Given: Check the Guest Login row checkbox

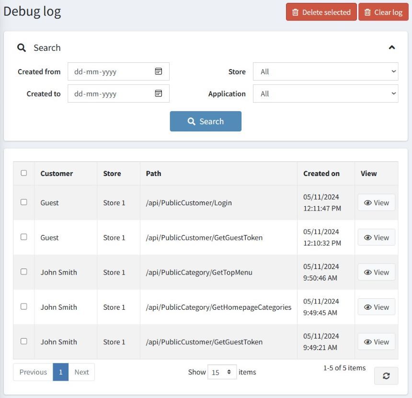Looking at the screenshot, I should pos(23,202).
